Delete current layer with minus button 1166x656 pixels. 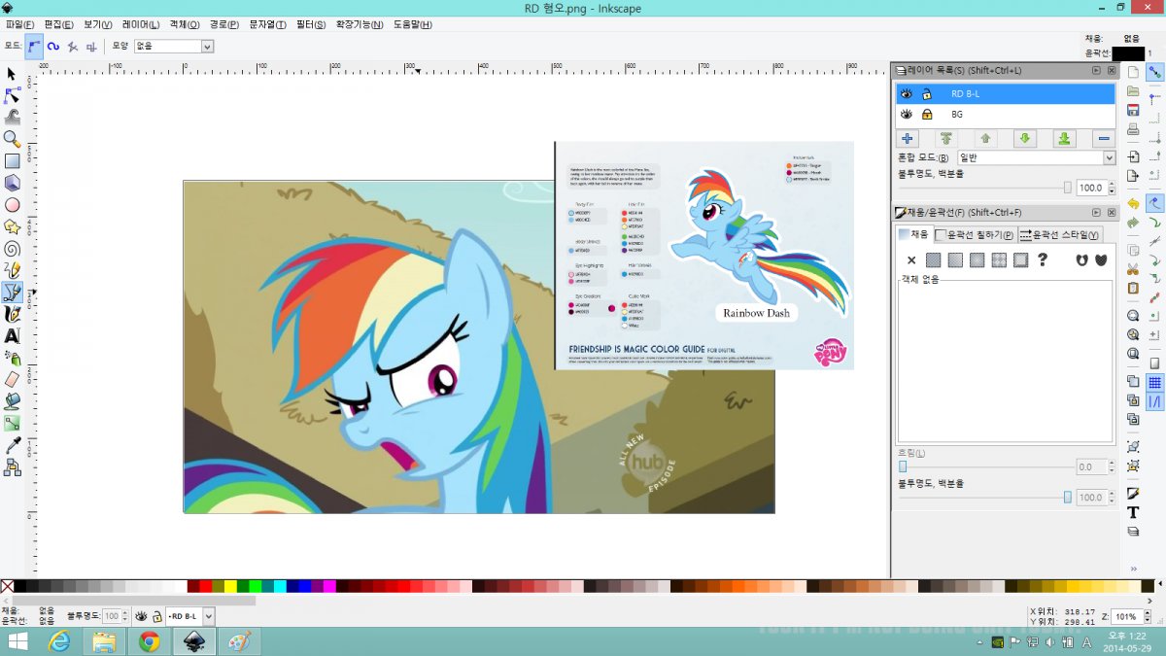tap(1104, 139)
